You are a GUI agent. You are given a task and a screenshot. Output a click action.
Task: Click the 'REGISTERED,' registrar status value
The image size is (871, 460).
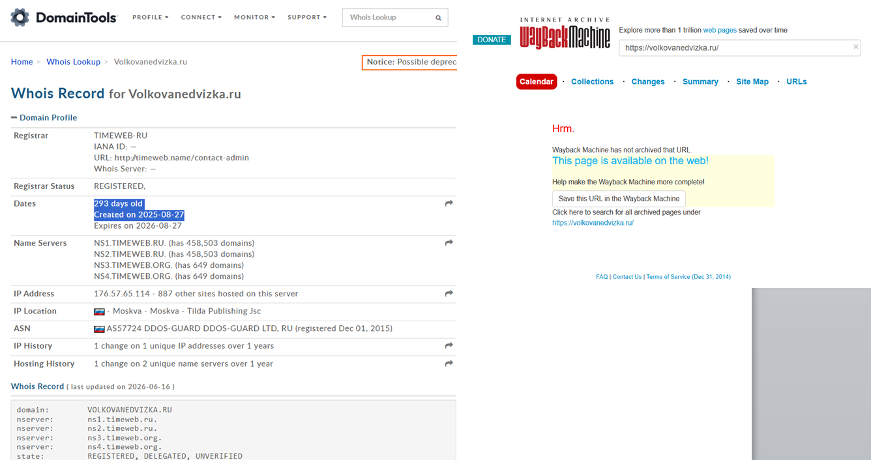119,186
